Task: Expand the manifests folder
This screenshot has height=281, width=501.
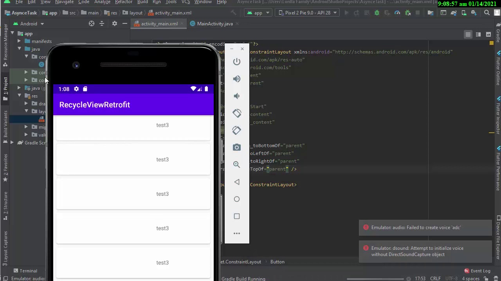Action: (19, 41)
